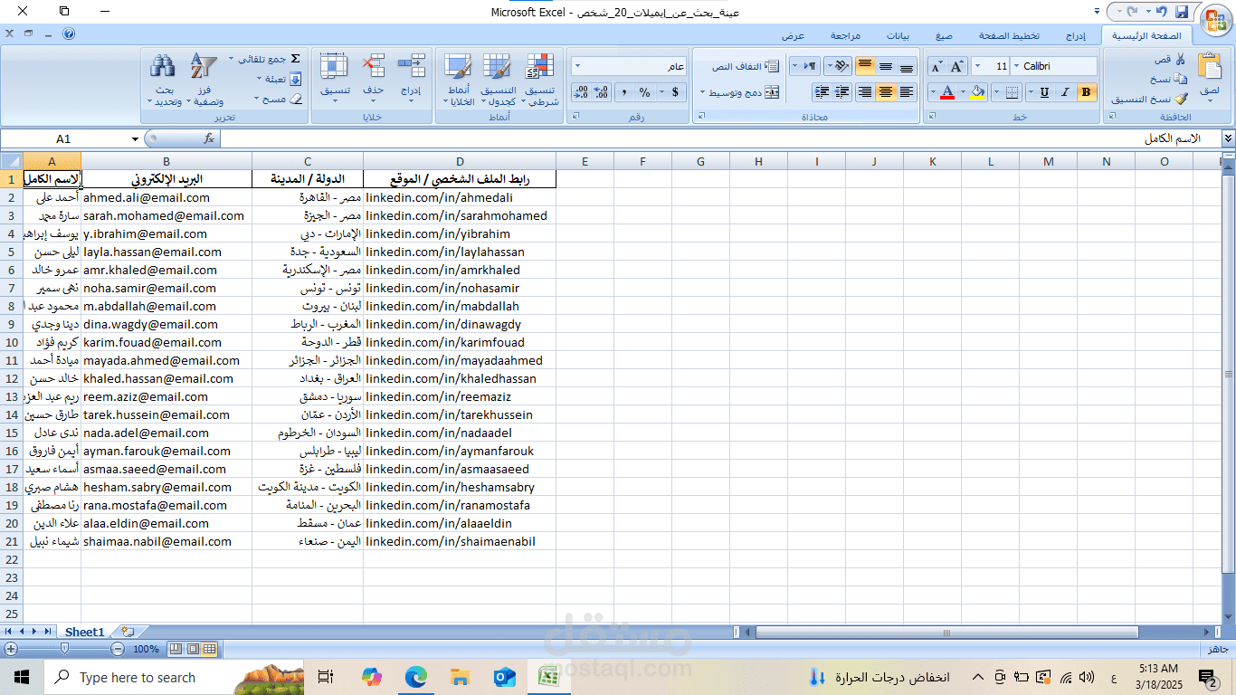Click the currency dollar format icon

pyautogui.click(x=675, y=92)
